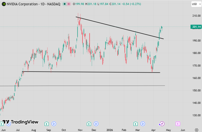Open the dividend D icon above Dec
The width and height of the screenshot is (202, 132).
[96, 124]
